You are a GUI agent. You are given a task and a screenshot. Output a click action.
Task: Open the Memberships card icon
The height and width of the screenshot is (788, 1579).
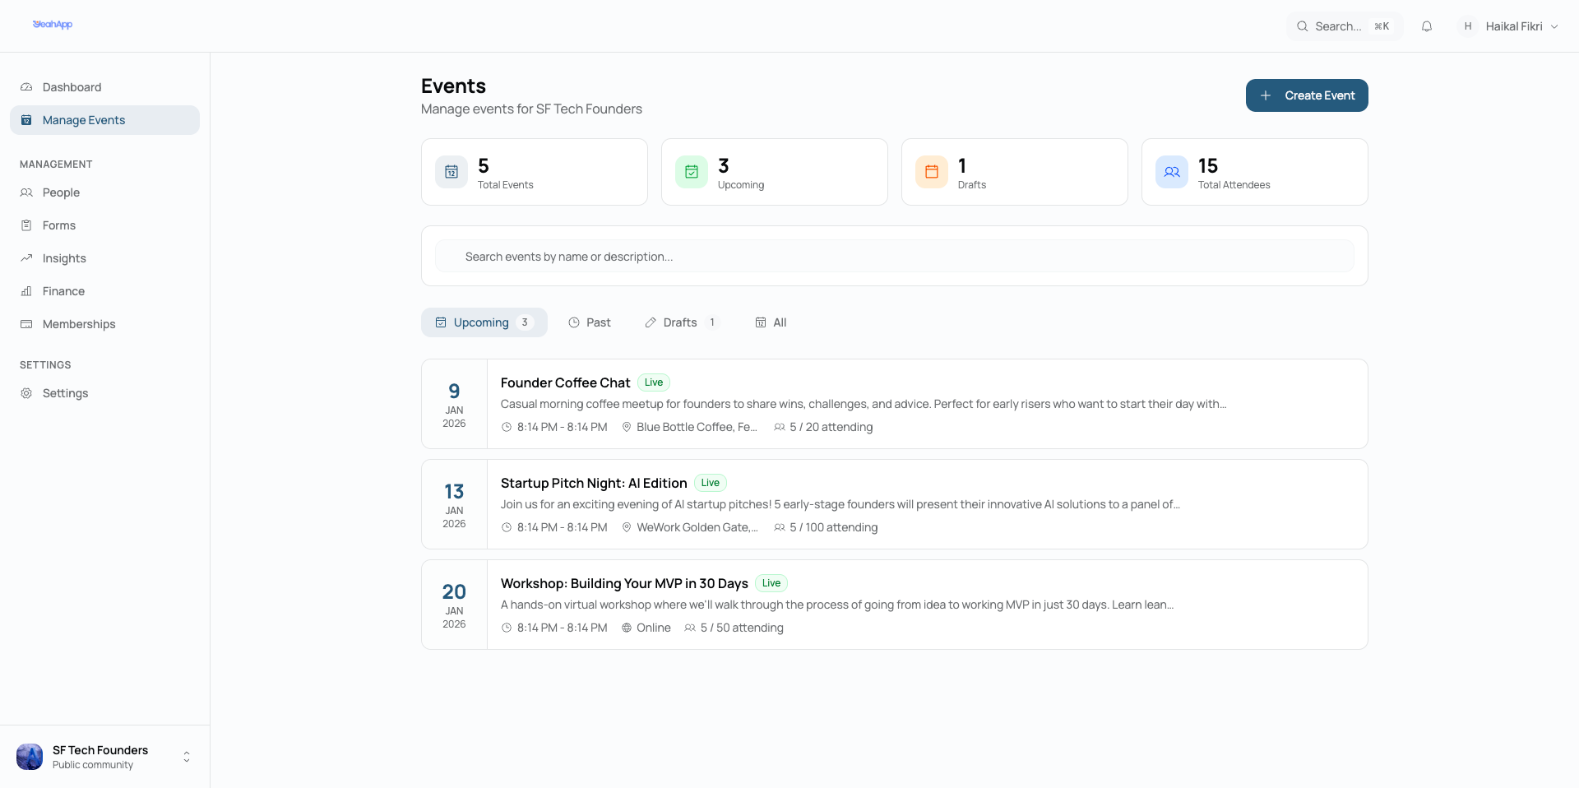tap(26, 324)
